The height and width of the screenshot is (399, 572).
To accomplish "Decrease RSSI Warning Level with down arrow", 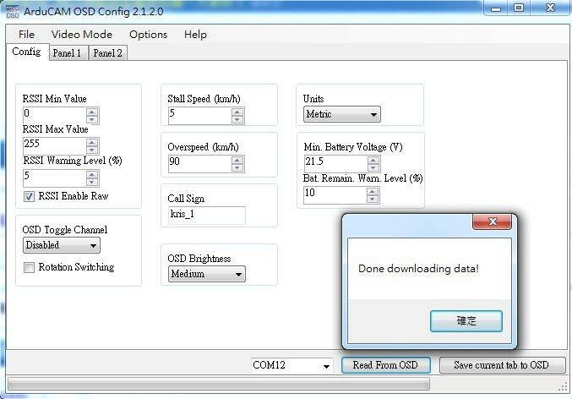I will [x=92, y=182].
